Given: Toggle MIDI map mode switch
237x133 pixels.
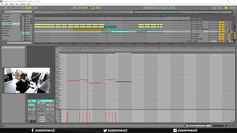Looking at the screenshot, I should tap(223, 8).
